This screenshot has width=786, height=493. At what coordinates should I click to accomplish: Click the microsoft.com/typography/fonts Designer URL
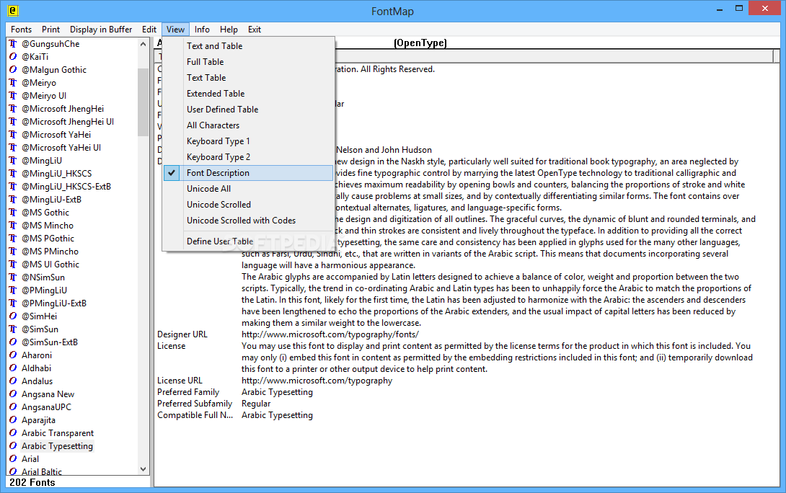click(x=330, y=334)
